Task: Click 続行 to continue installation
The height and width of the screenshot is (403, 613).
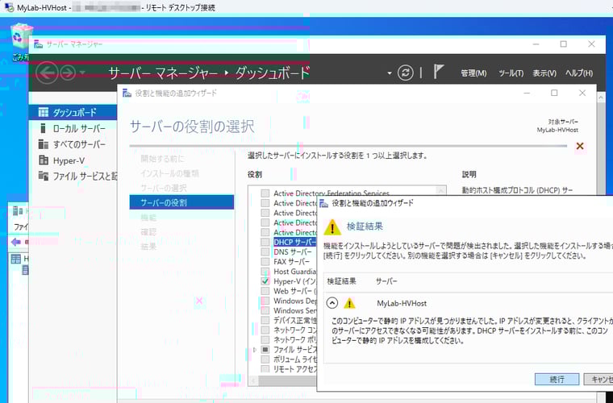Action: (557, 379)
